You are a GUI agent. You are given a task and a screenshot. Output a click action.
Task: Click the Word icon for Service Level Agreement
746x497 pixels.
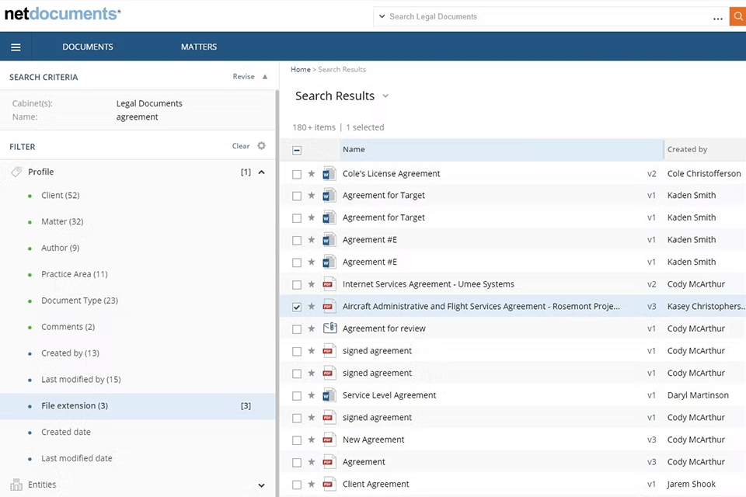point(329,395)
